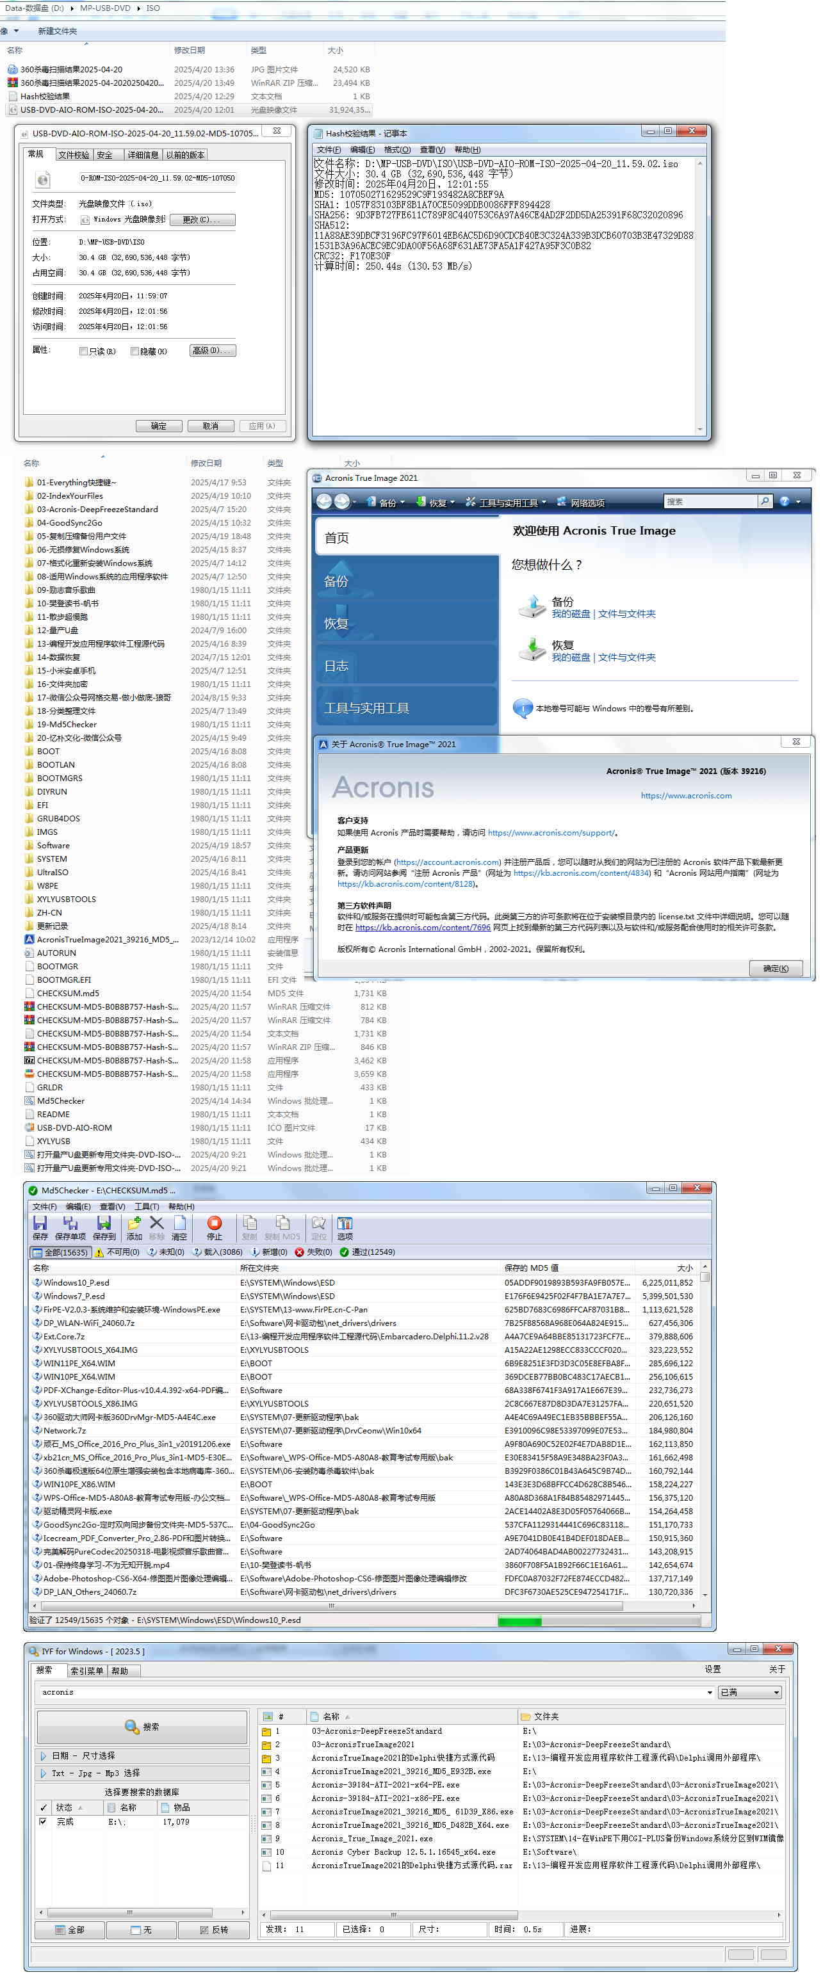Click OK (确定) in About Acronis dialog
This screenshot has width=823, height=1977.
click(776, 969)
